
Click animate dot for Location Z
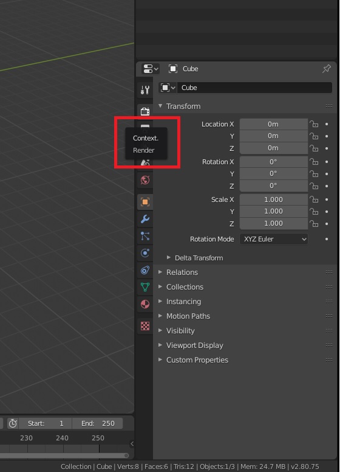[327, 148]
